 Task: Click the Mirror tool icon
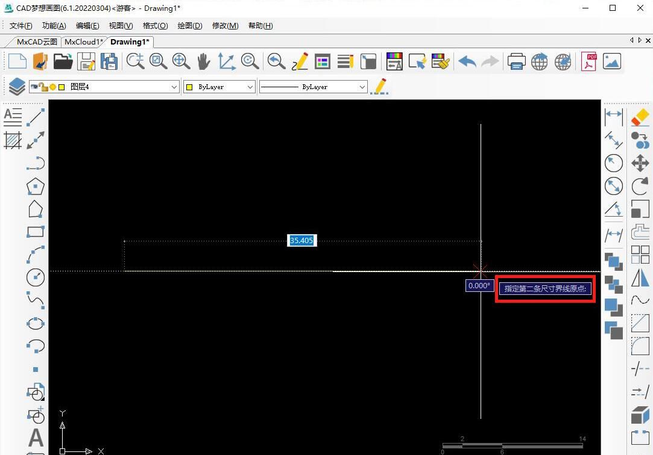(640, 277)
